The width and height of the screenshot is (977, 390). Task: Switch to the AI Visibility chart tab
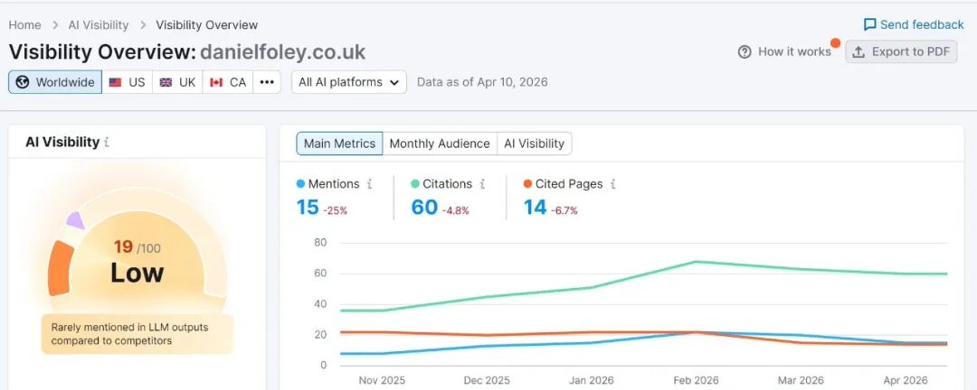534,144
